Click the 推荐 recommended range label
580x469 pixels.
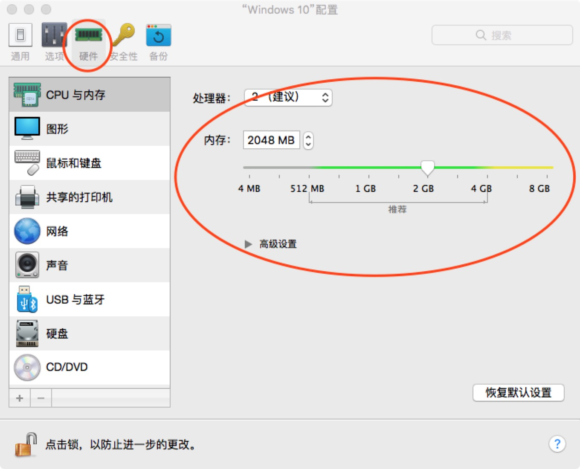pos(397,209)
